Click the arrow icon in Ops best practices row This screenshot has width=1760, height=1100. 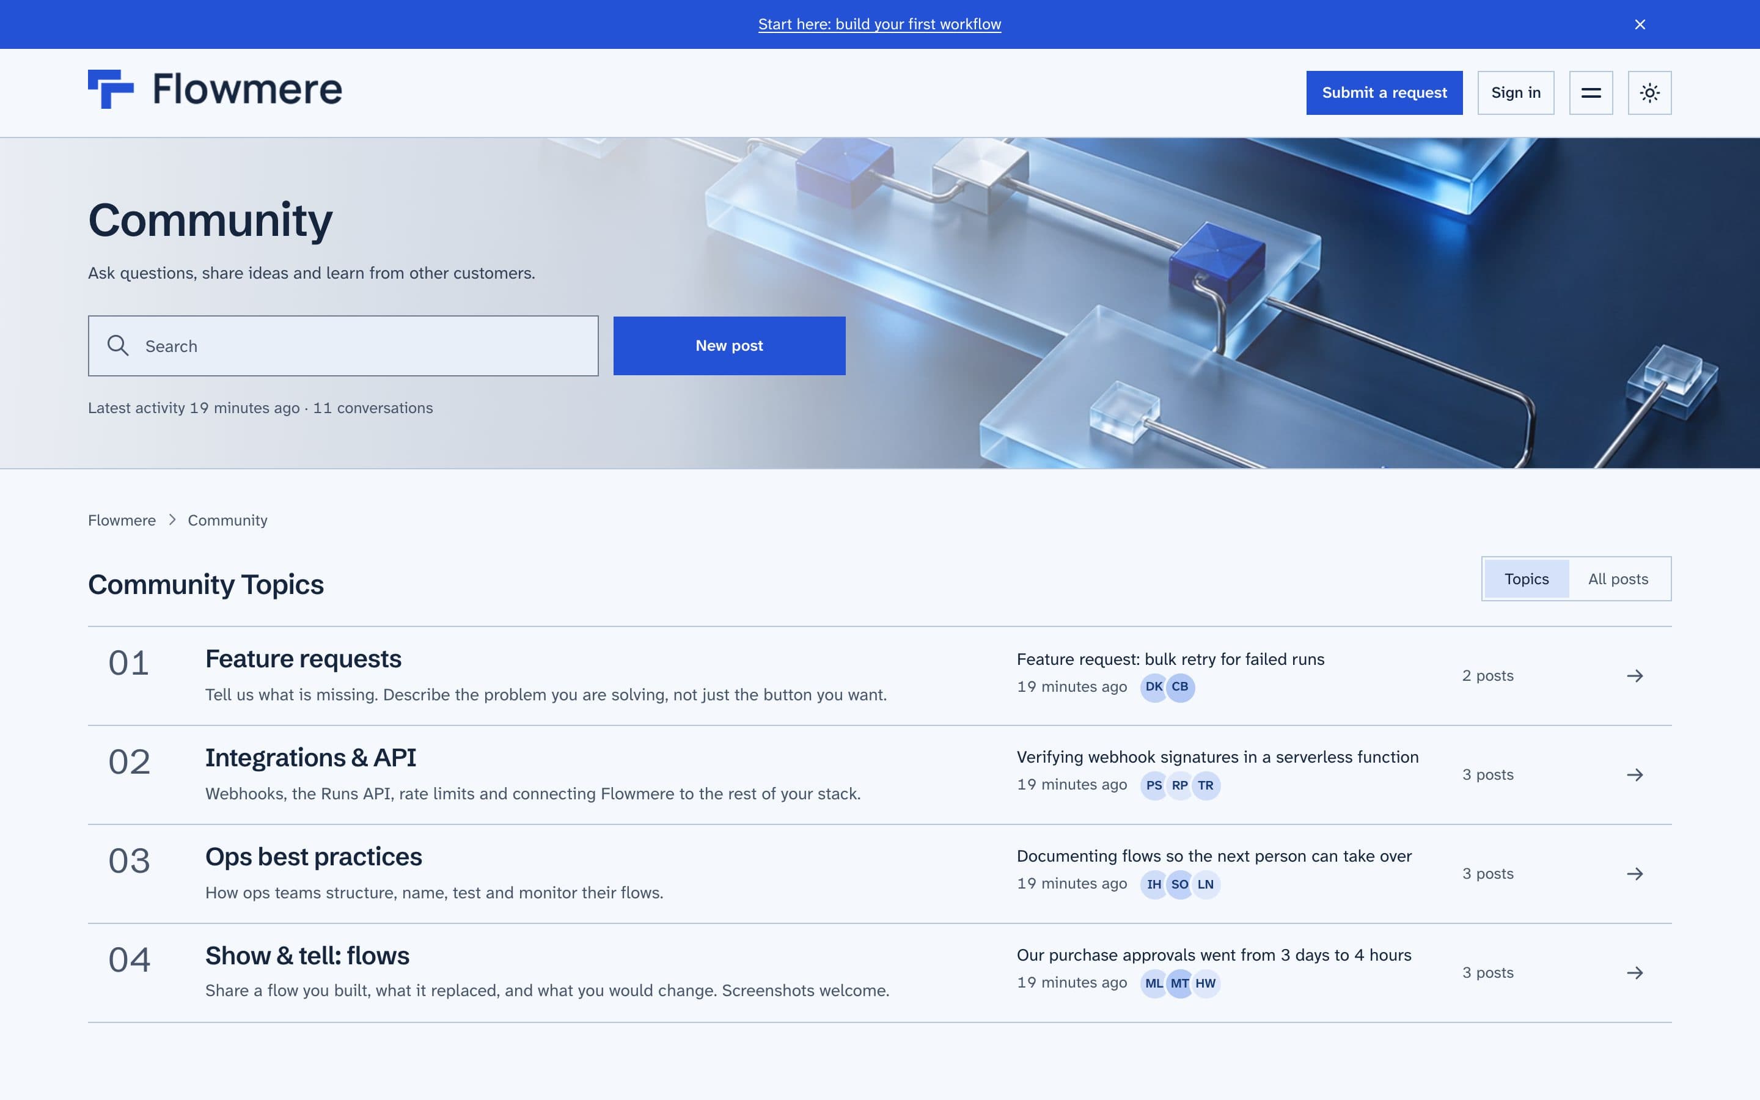pyautogui.click(x=1635, y=874)
